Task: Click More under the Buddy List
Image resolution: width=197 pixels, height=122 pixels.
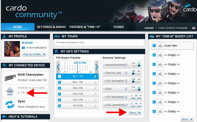Action: pos(187,119)
